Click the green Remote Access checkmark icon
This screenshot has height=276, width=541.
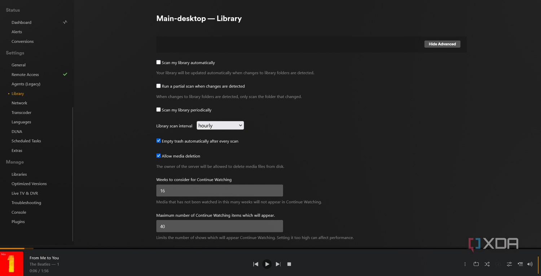click(x=65, y=74)
